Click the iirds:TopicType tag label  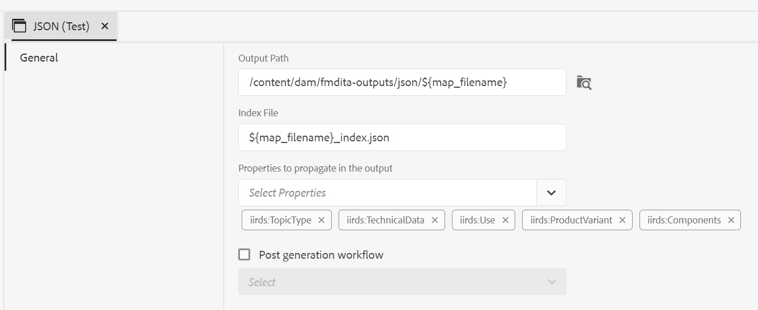[x=280, y=220]
